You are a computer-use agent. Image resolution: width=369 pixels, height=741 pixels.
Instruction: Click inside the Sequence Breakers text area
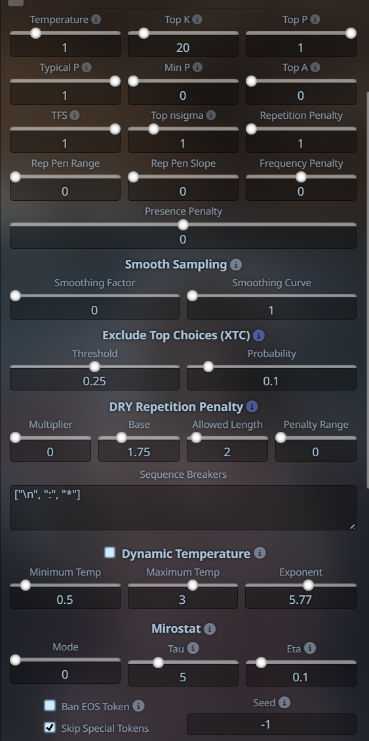tap(183, 507)
